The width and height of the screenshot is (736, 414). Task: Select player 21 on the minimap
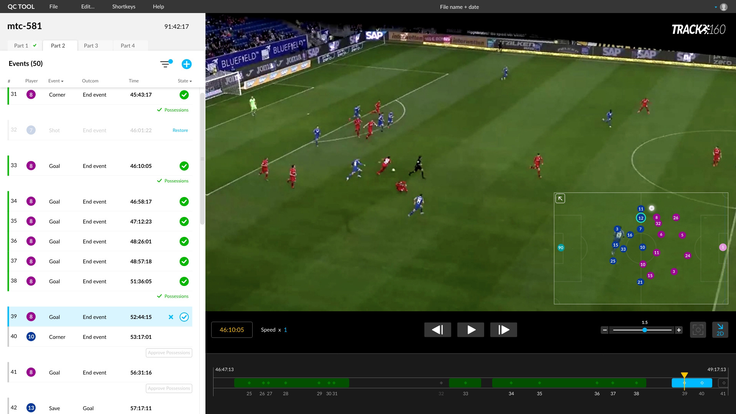point(640,282)
